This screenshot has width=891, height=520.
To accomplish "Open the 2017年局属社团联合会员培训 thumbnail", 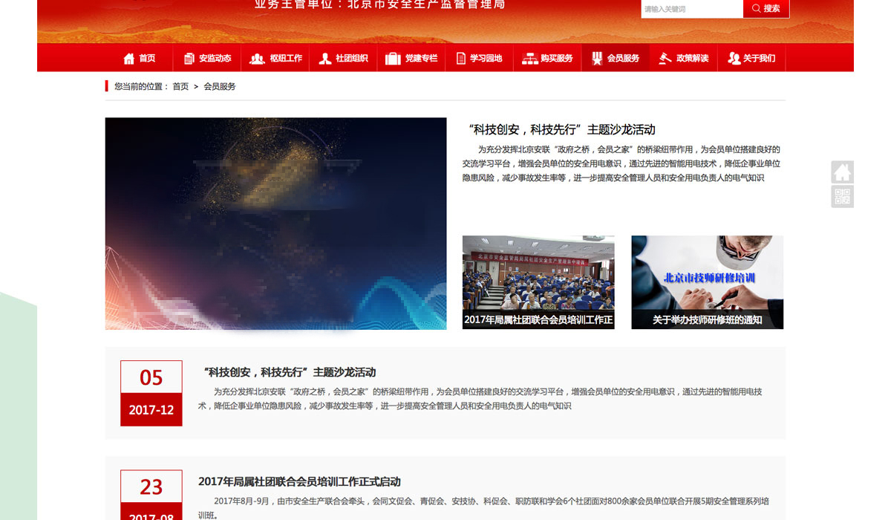I will click(538, 282).
